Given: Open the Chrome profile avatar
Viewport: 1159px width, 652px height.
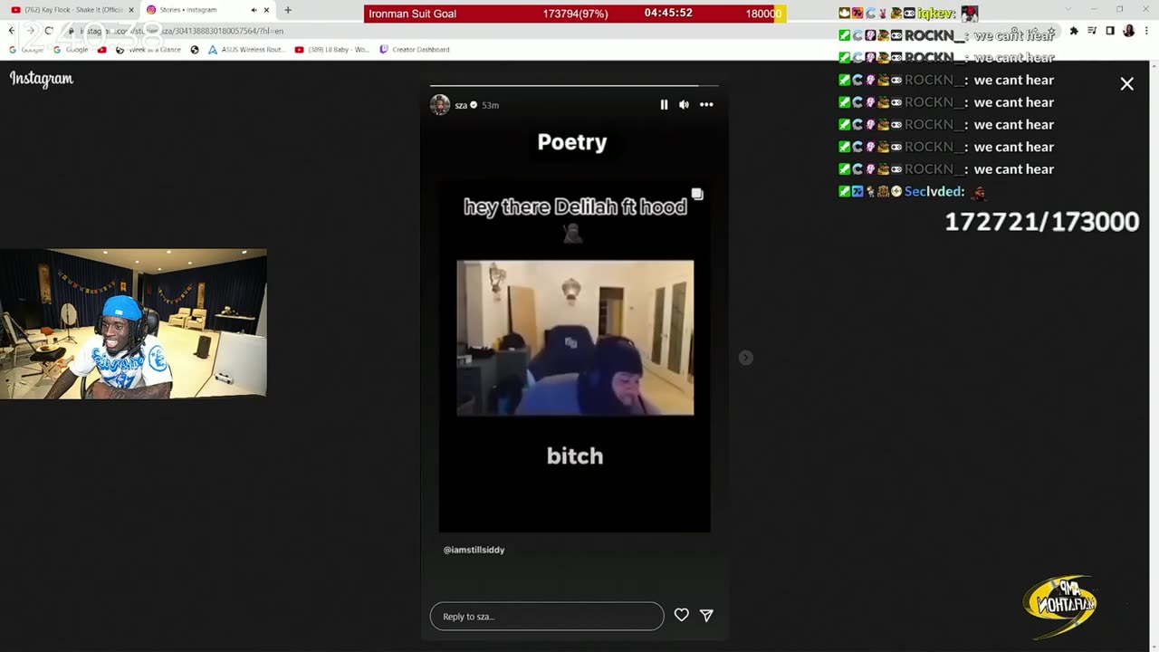Looking at the screenshot, I should [1129, 31].
